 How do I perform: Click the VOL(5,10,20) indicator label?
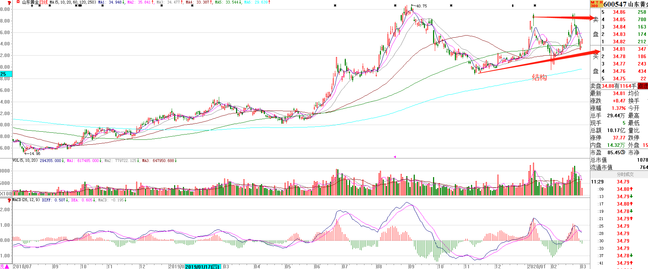25,161
